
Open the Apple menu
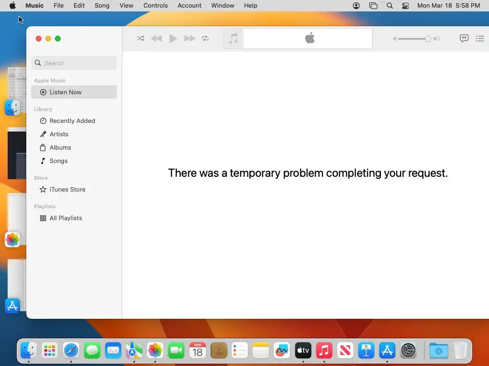[x=12, y=6]
